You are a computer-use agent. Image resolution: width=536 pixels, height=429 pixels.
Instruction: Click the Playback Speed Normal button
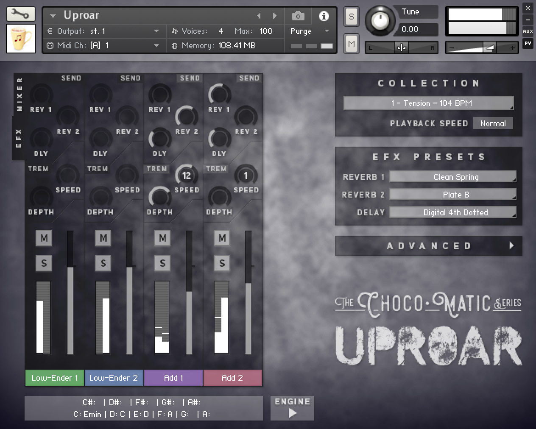pos(493,123)
